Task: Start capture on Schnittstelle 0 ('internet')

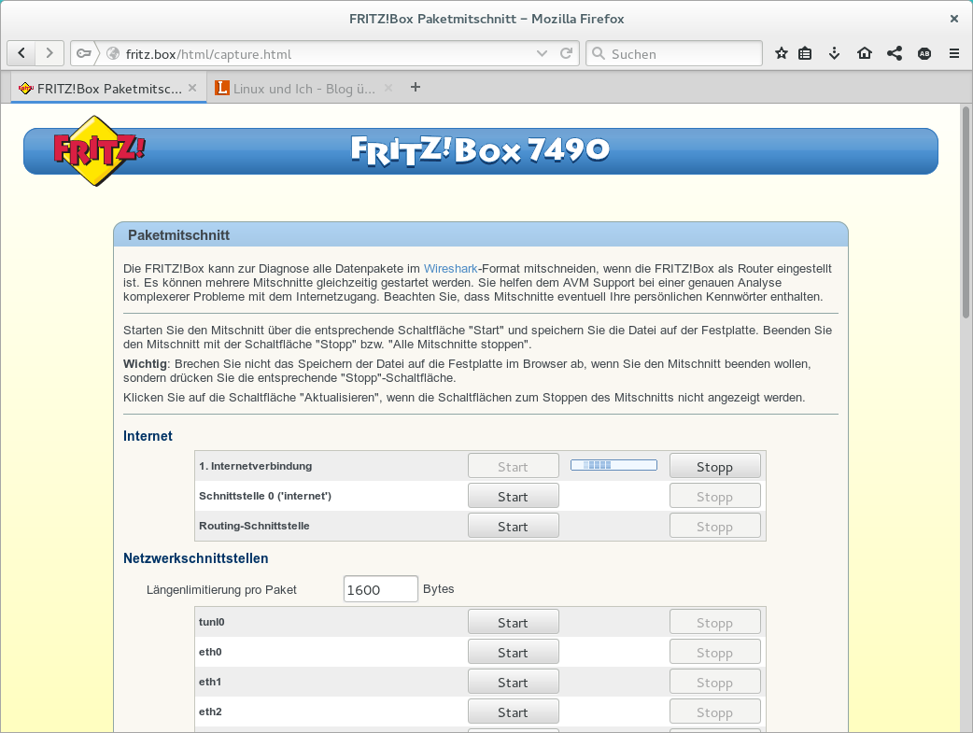Action: coord(513,496)
